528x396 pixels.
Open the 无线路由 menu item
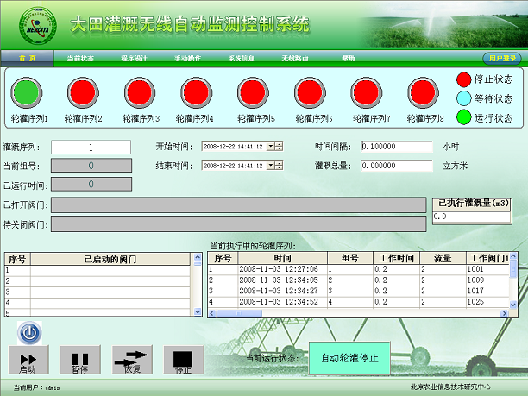pyautogui.click(x=295, y=58)
